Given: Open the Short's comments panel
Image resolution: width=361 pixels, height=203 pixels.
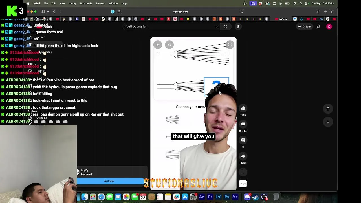Looking at the screenshot, I should 243,140.
